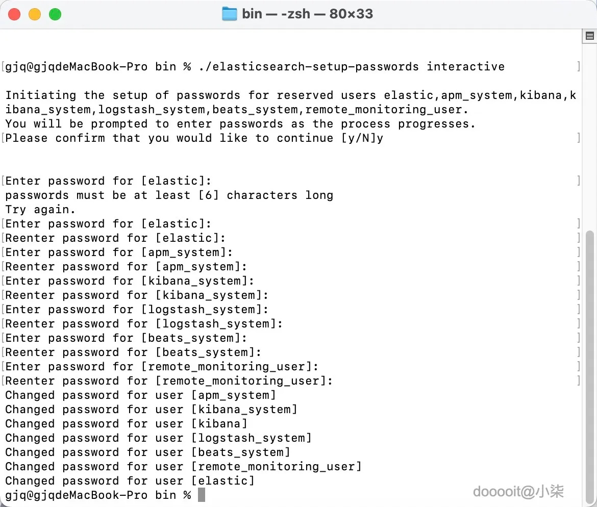597x507 pixels.
Task: Click the split pane icon at top right
Action: click(589, 36)
